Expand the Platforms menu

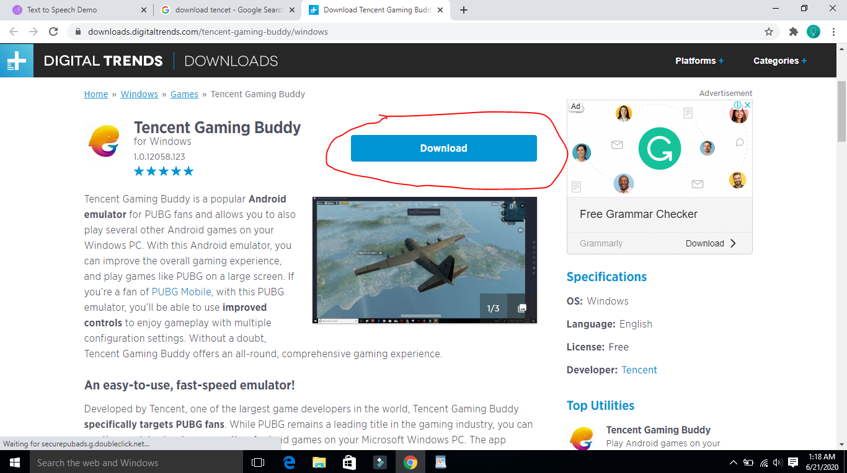(x=699, y=61)
